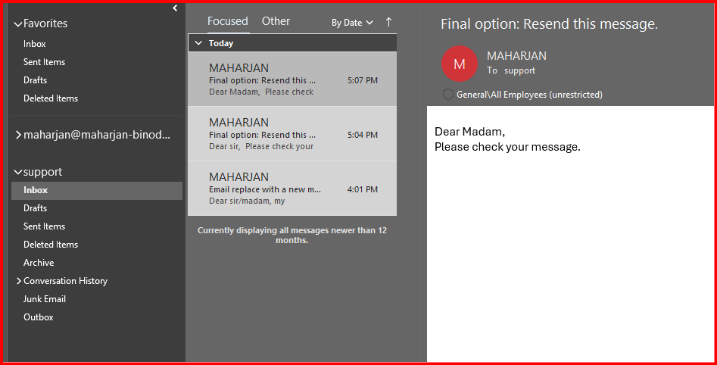Collapse the Today message group
Image resolution: width=717 pixels, height=365 pixels.
(x=198, y=43)
